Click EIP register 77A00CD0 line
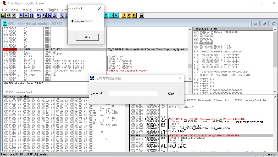 pyautogui.click(x=218, y=52)
